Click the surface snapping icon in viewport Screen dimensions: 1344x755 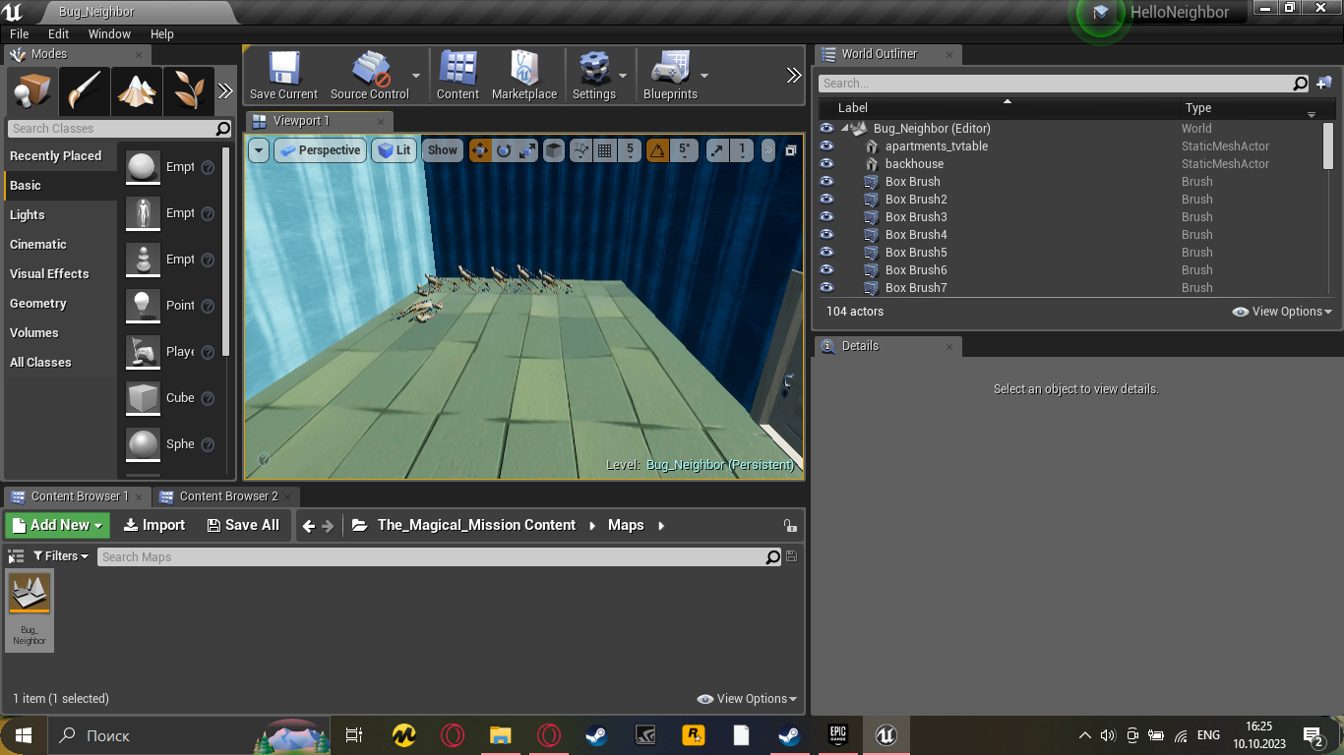click(x=580, y=150)
